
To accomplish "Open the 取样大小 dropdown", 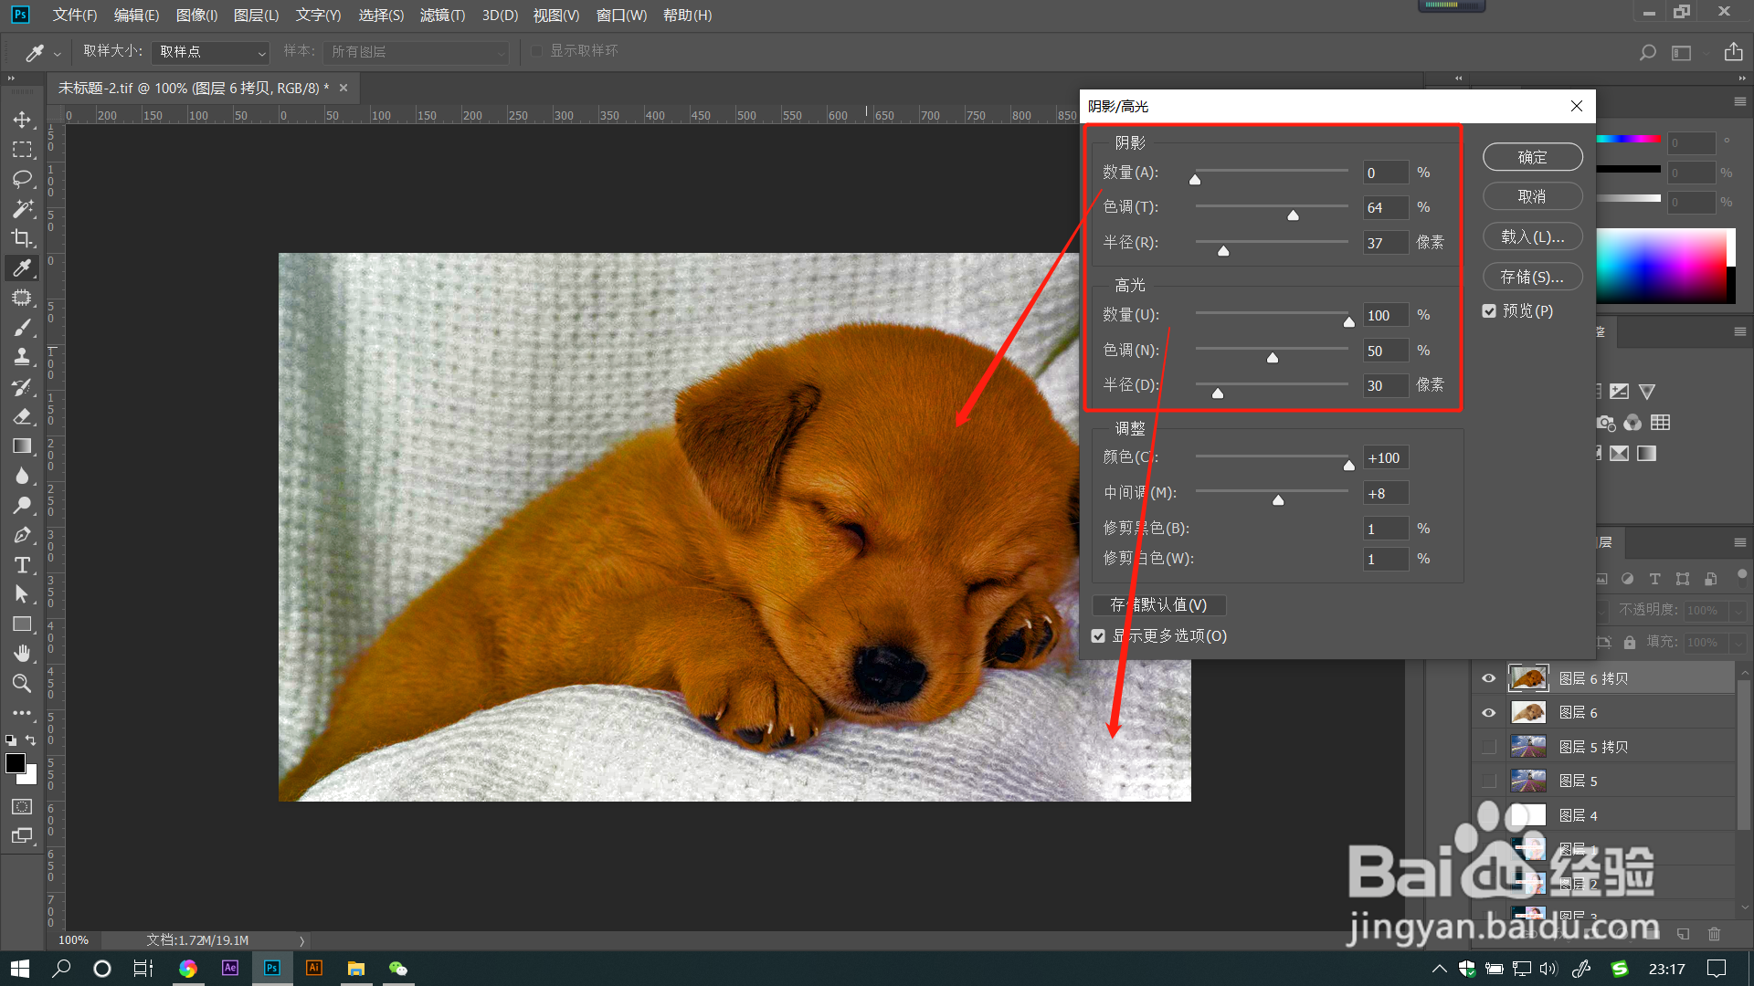I will pyautogui.click(x=212, y=52).
